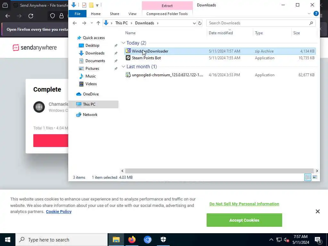Open the notification center icon
This screenshot has width=328, height=246.
[318, 240]
